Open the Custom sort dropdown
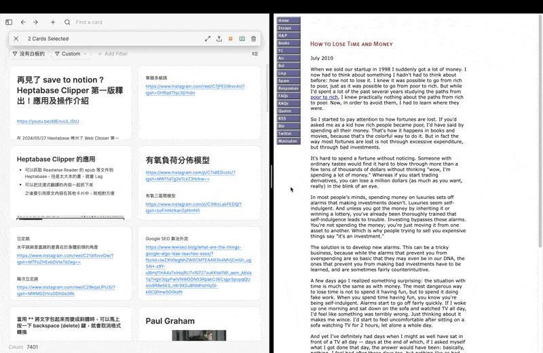Viewport: 543px width, 353px height. point(71,54)
